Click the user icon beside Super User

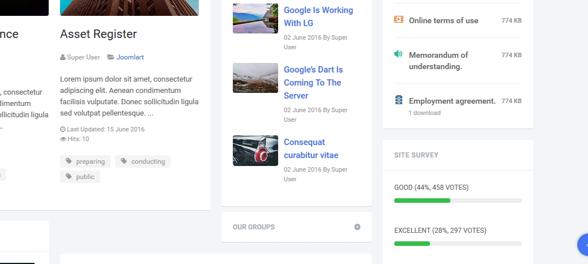(63, 57)
